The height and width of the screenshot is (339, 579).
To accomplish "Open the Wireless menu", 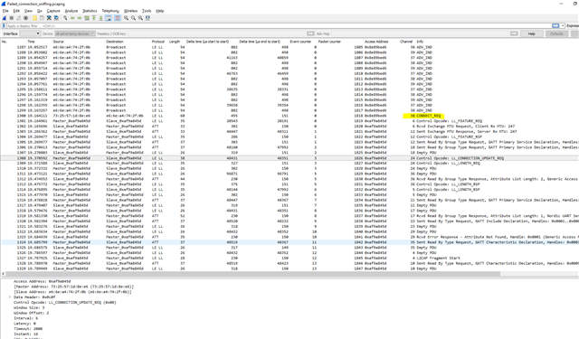I will (x=130, y=11).
